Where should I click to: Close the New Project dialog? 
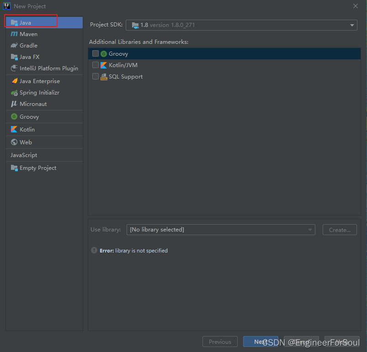click(356, 6)
